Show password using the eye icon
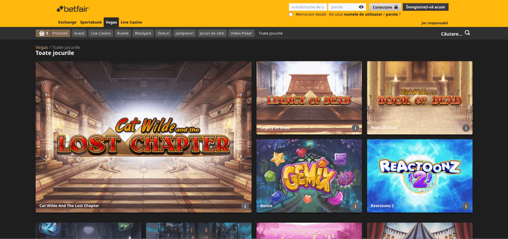 pos(361,7)
